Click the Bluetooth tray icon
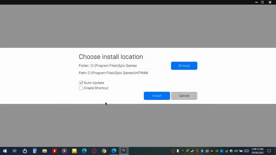This screenshot has height=155, width=276. (202, 151)
